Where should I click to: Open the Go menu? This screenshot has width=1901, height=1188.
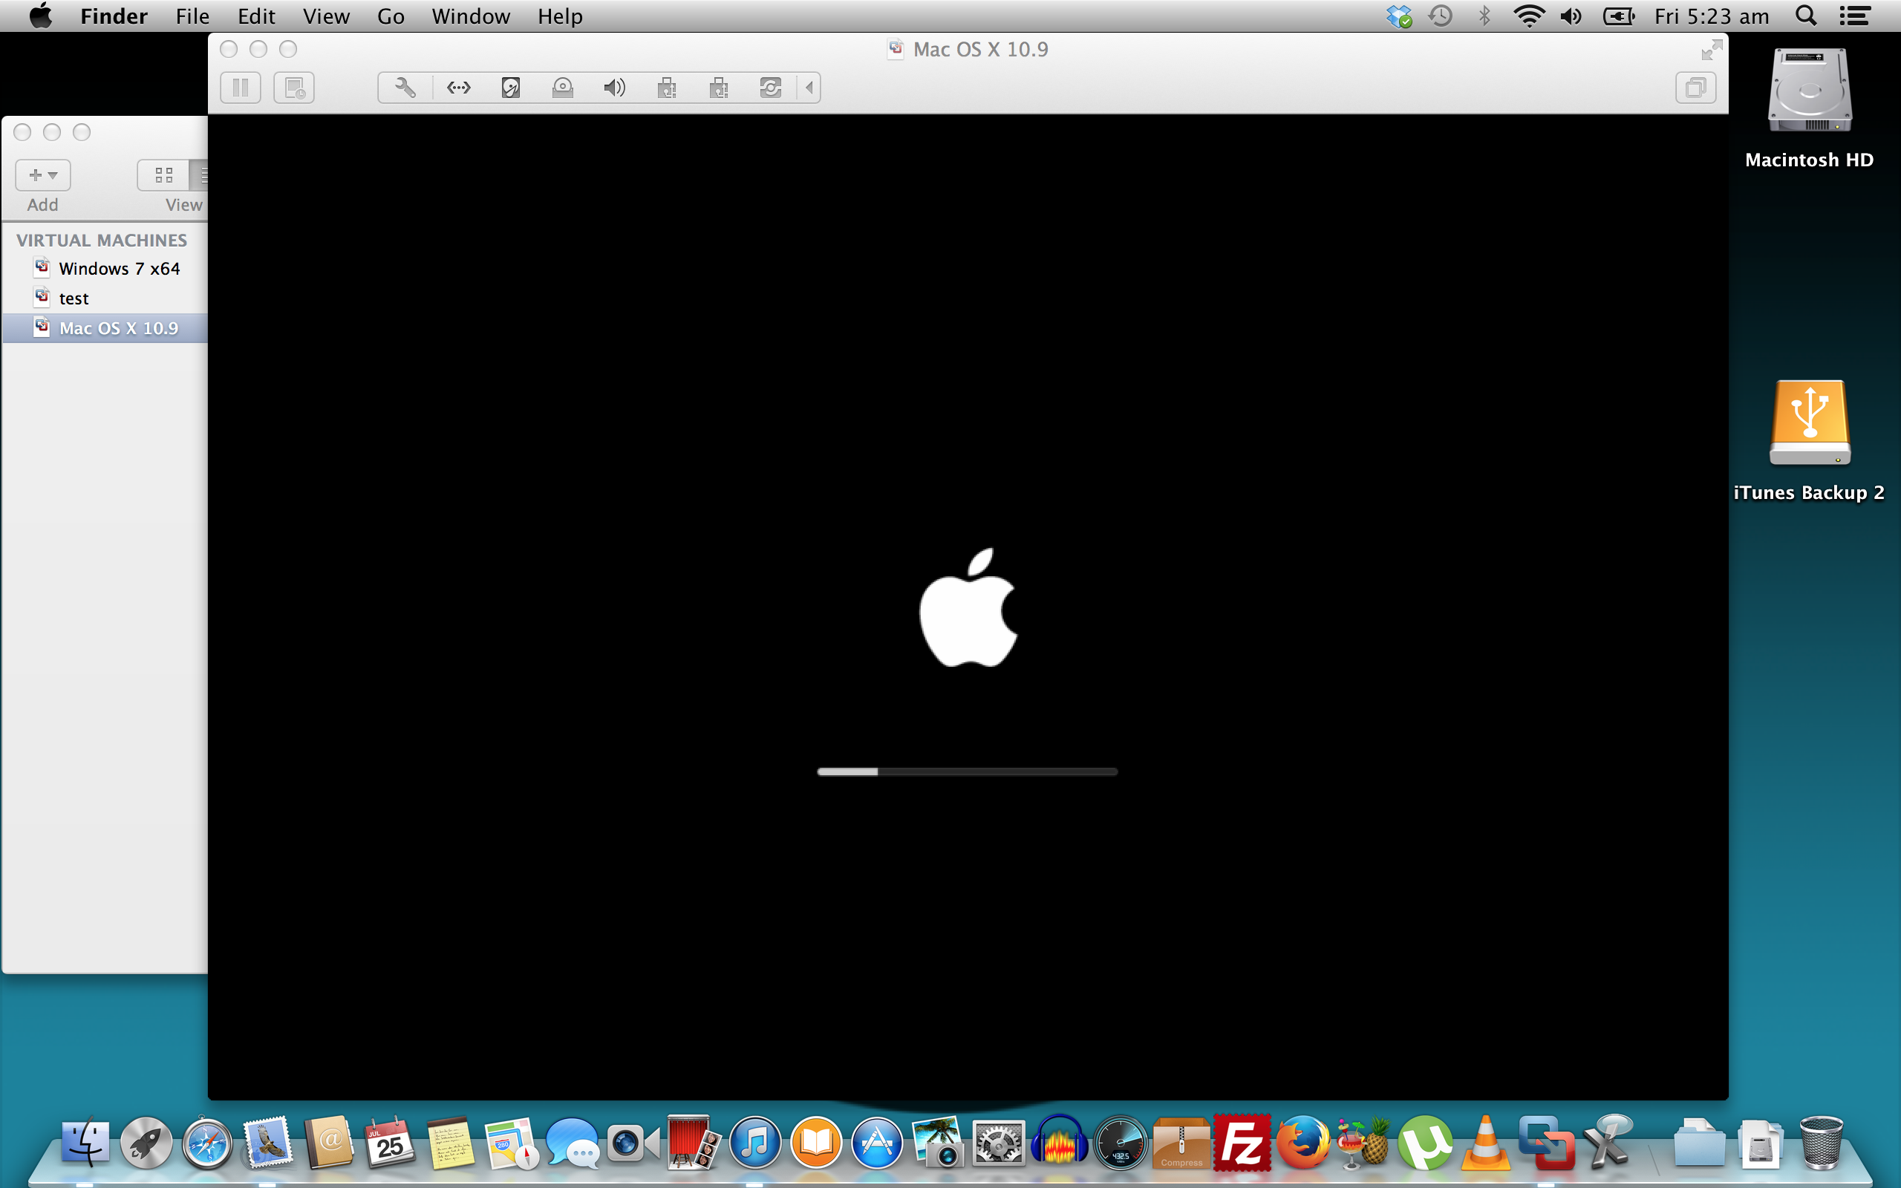(391, 16)
